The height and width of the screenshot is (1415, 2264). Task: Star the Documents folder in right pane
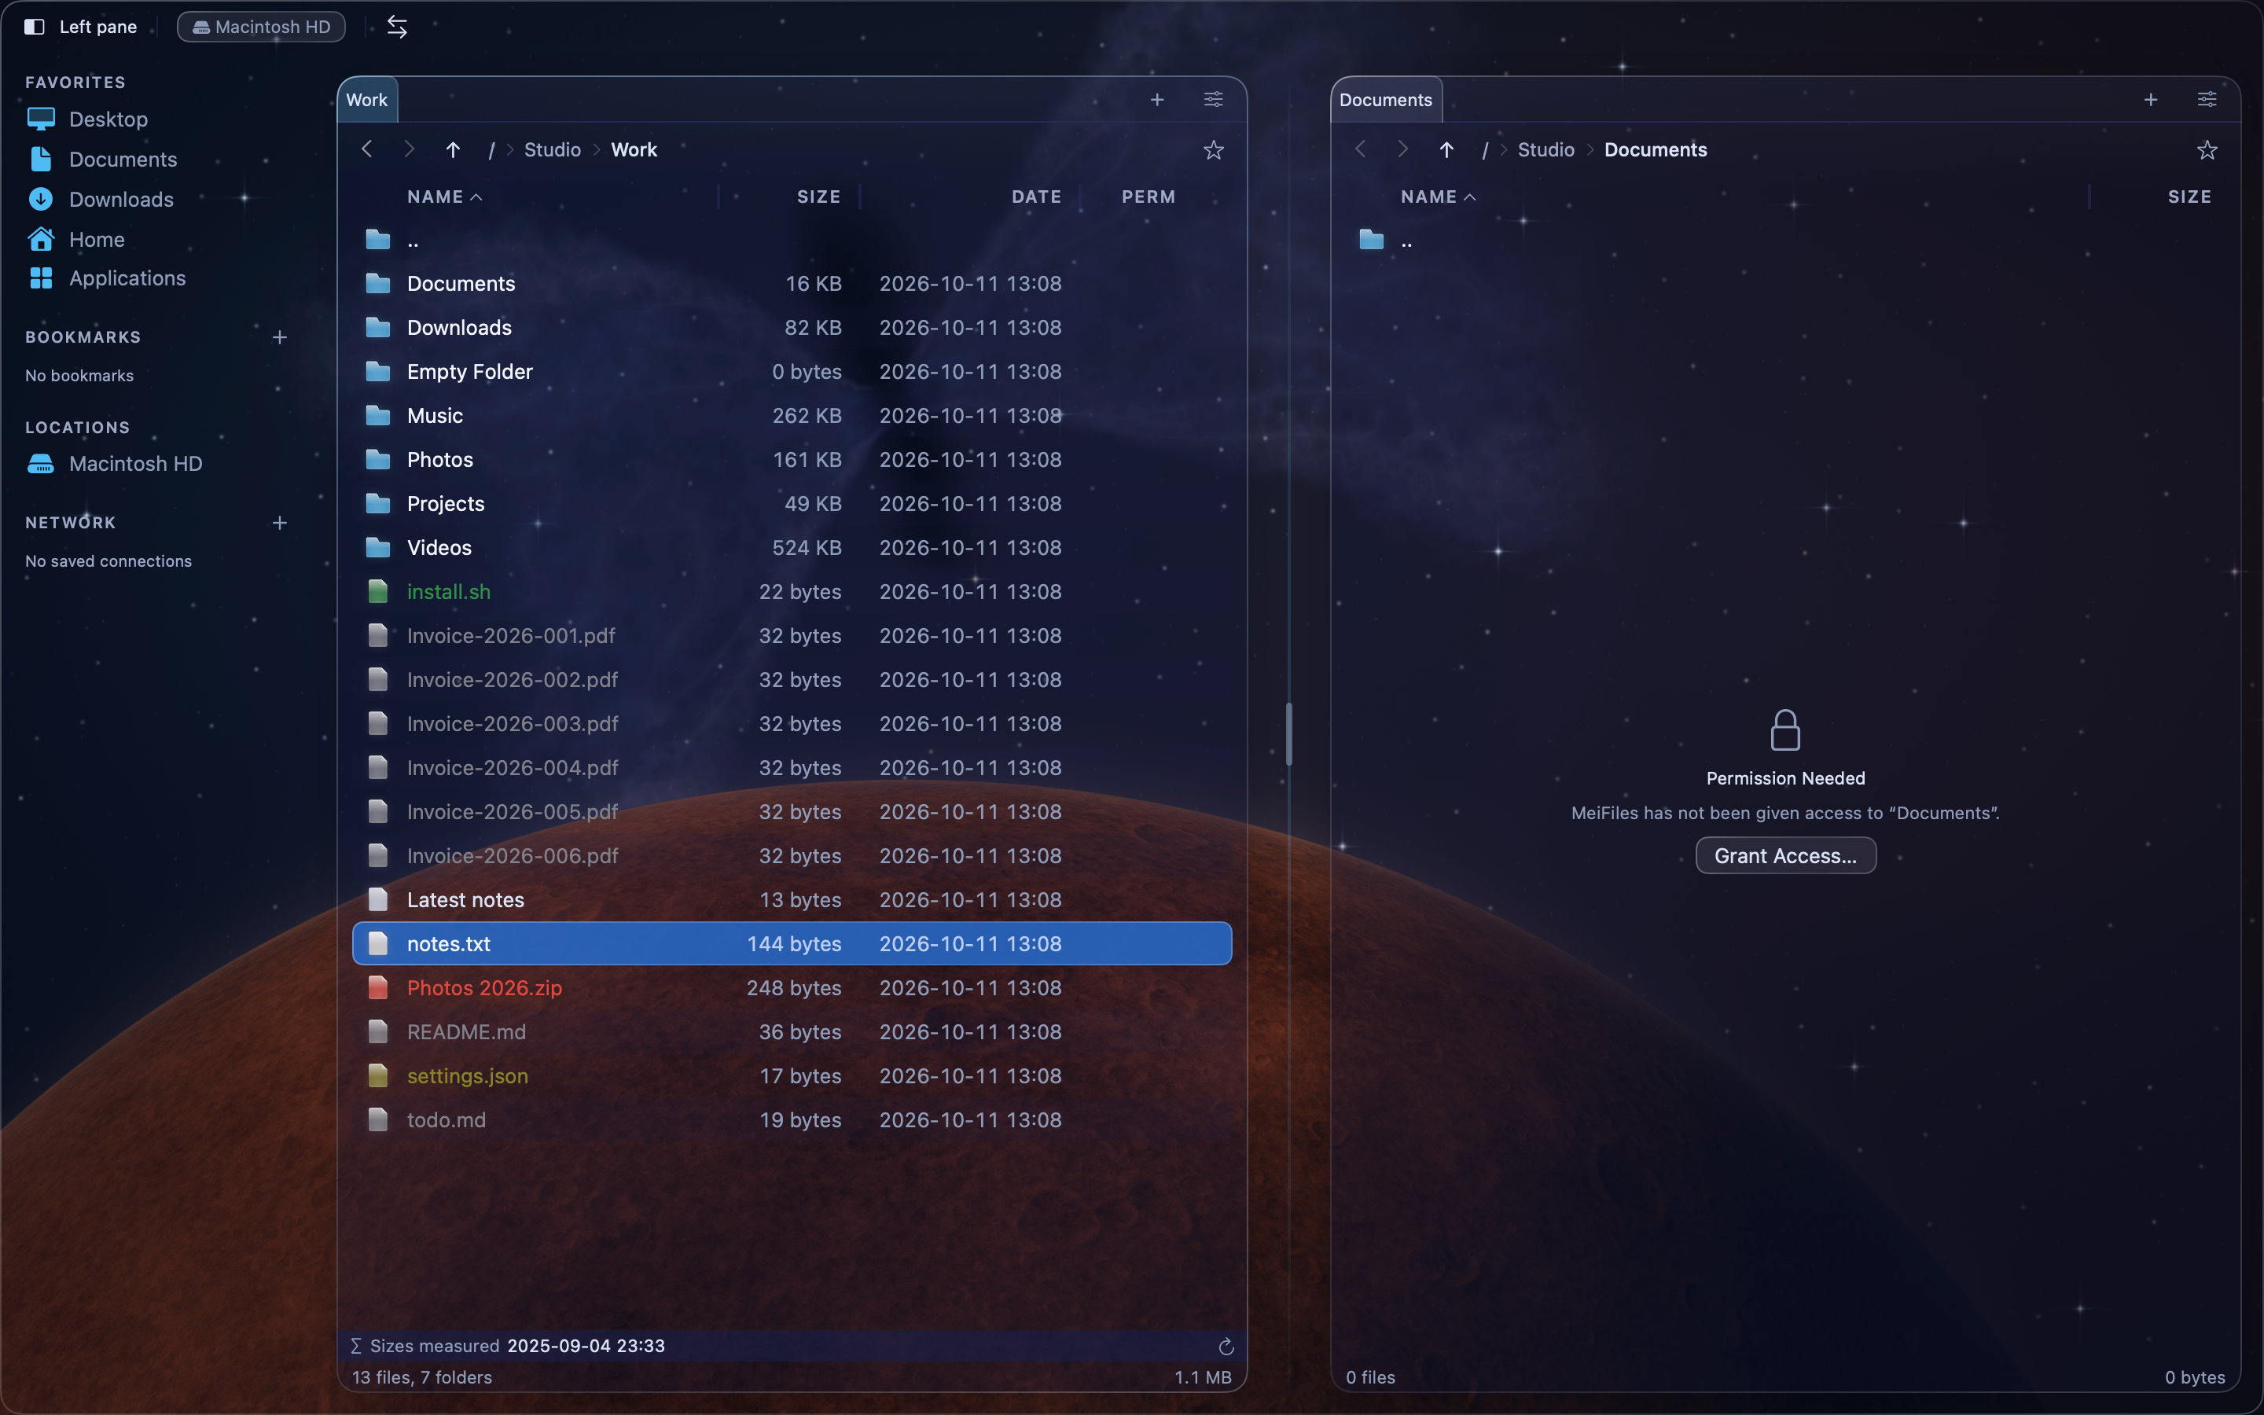click(x=2207, y=149)
